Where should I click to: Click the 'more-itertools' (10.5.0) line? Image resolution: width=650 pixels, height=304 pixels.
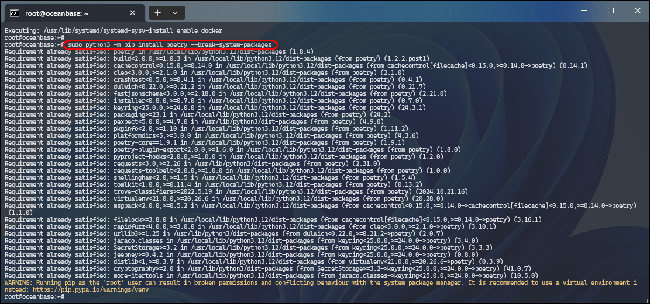point(270,275)
